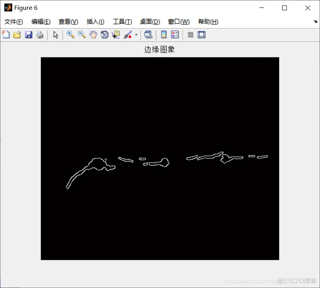
Task: Open the 工具(T) menu
Action: click(x=122, y=22)
